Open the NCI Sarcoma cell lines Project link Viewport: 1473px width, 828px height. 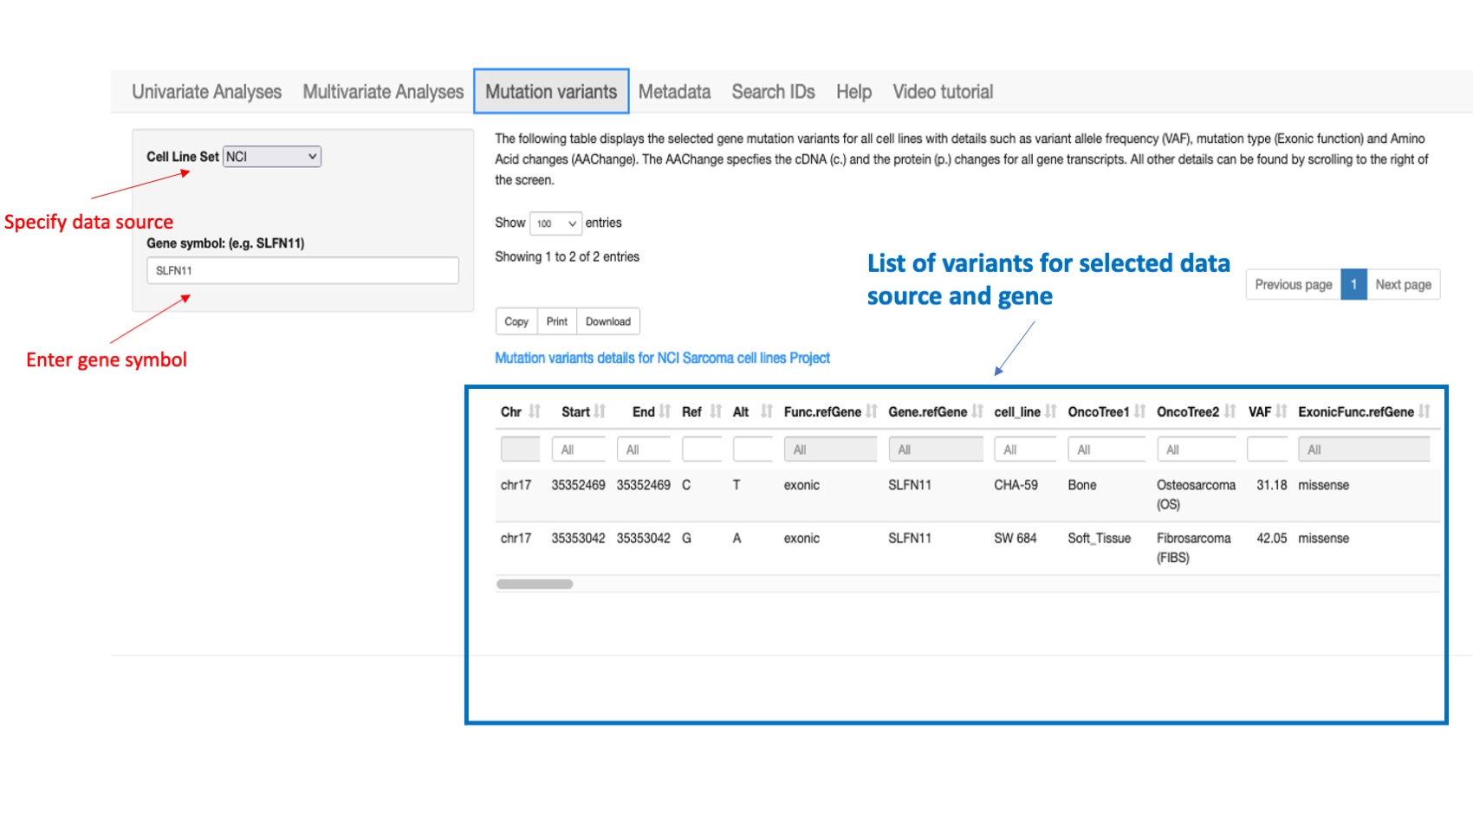coord(662,358)
